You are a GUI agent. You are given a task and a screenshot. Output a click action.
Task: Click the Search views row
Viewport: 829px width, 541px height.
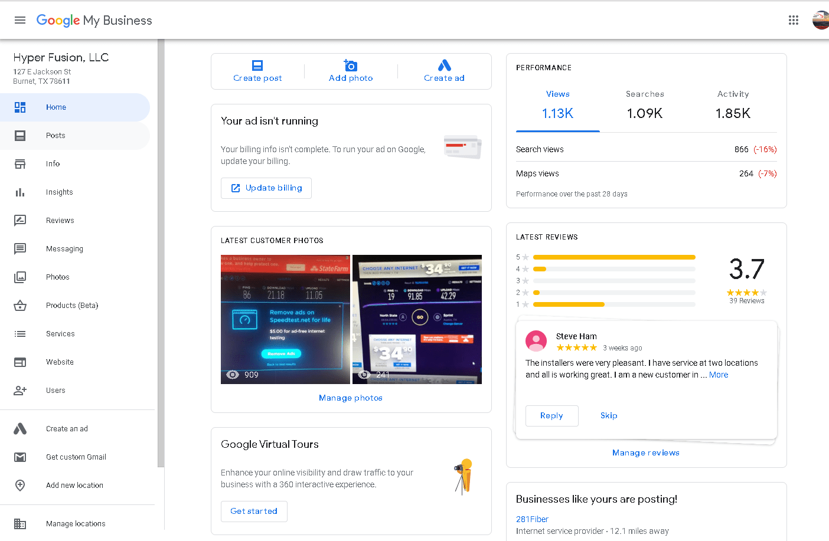point(647,150)
